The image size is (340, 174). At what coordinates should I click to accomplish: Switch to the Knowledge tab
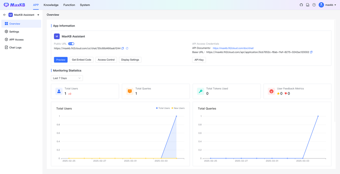click(x=51, y=5)
